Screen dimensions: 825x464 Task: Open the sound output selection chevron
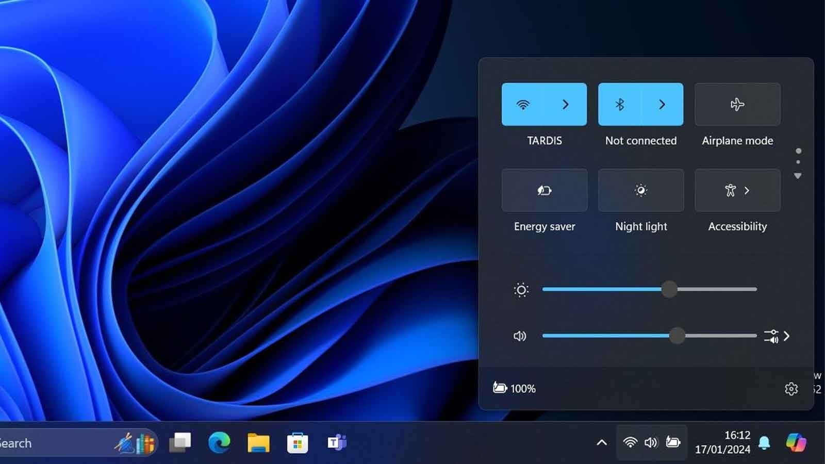coord(787,336)
